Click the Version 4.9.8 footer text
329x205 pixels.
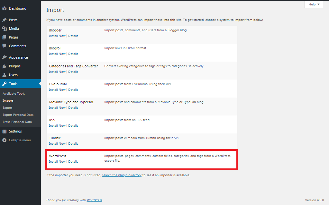314,200
